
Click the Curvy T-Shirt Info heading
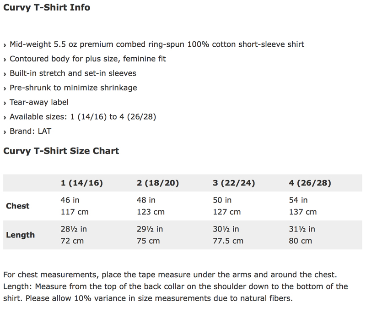coord(47,8)
